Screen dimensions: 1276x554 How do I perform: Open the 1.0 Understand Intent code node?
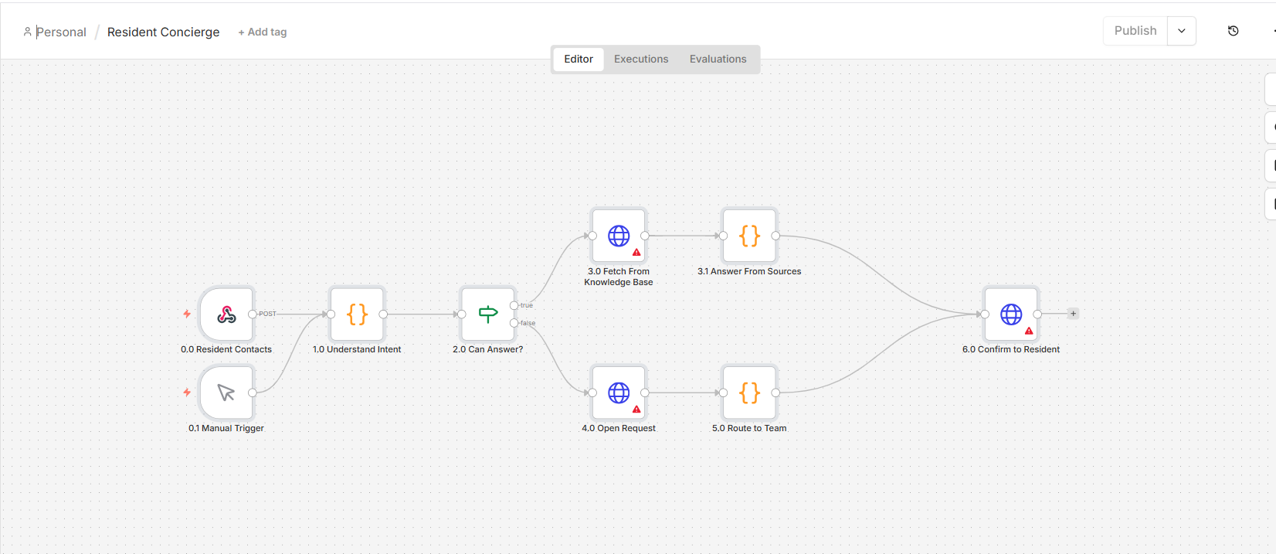tap(357, 314)
